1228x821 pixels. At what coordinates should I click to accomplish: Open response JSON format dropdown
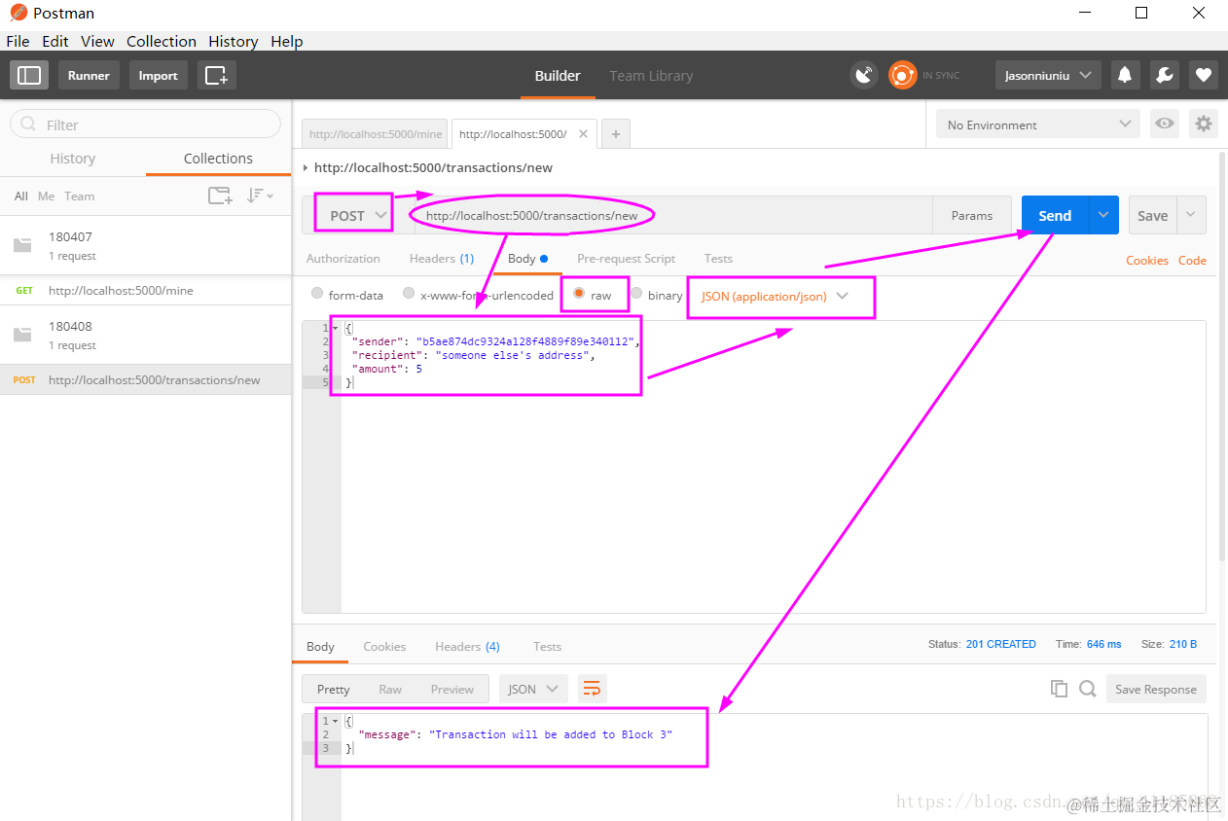click(533, 689)
